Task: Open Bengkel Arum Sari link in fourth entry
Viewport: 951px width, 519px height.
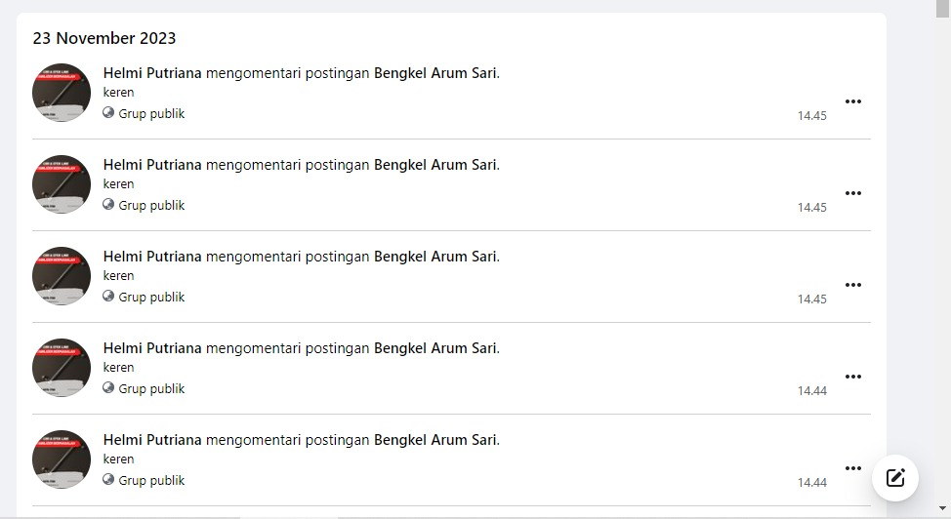Action: coord(435,348)
